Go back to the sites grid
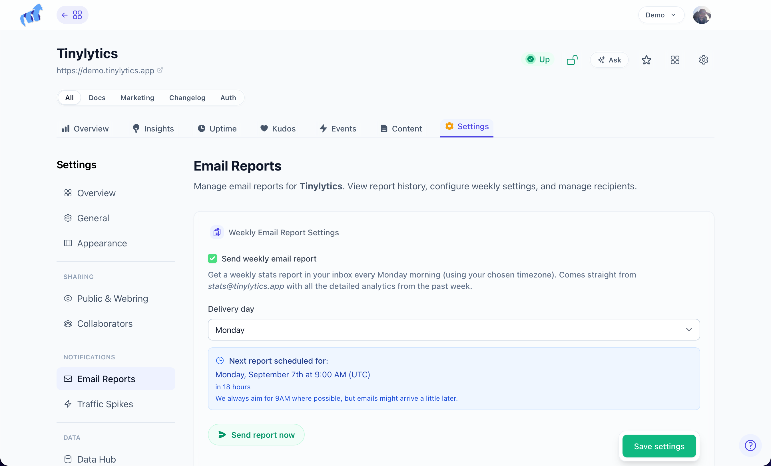 72,15
